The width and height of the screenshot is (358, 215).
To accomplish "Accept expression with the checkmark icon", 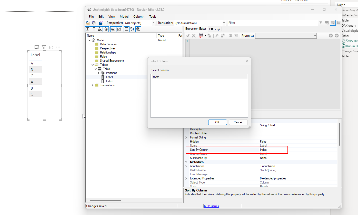I will (x=188, y=36).
